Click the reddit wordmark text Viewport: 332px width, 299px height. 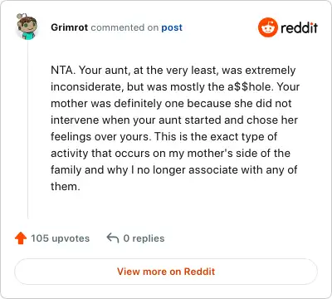[x=299, y=27]
